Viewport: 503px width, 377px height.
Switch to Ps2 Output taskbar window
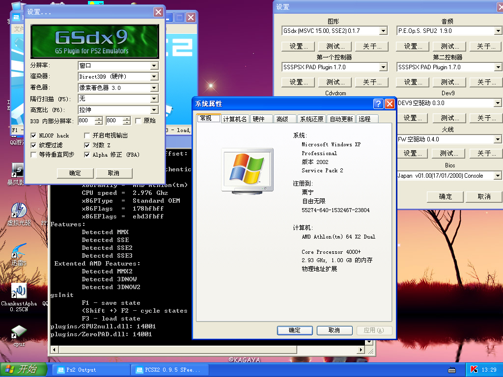(91, 370)
